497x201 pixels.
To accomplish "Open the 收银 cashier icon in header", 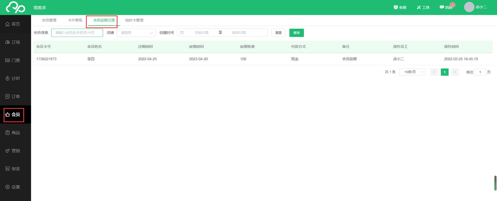I will point(396,7).
